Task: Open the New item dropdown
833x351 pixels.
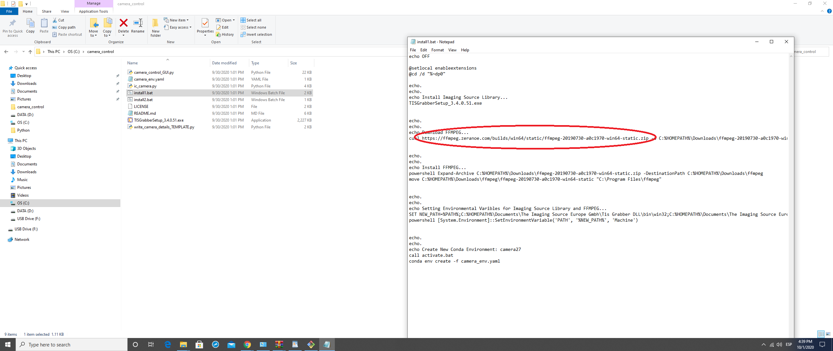Action: click(177, 20)
